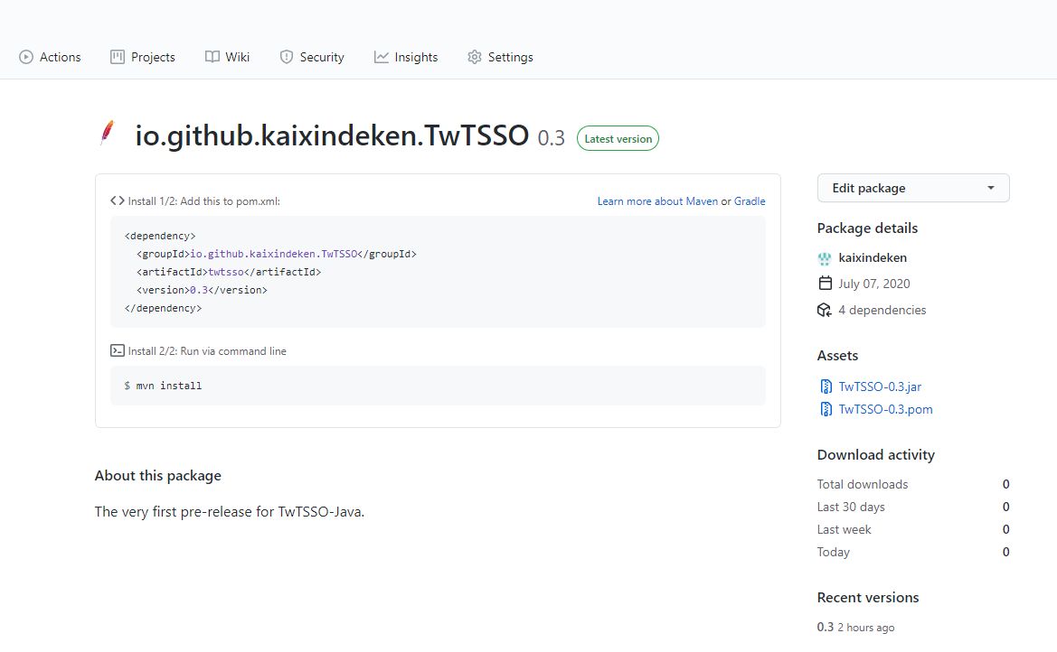Image resolution: width=1057 pixels, height=652 pixels.
Task: Open kaixindeken profile link
Action: pyautogui.click(x=873, y=258)
